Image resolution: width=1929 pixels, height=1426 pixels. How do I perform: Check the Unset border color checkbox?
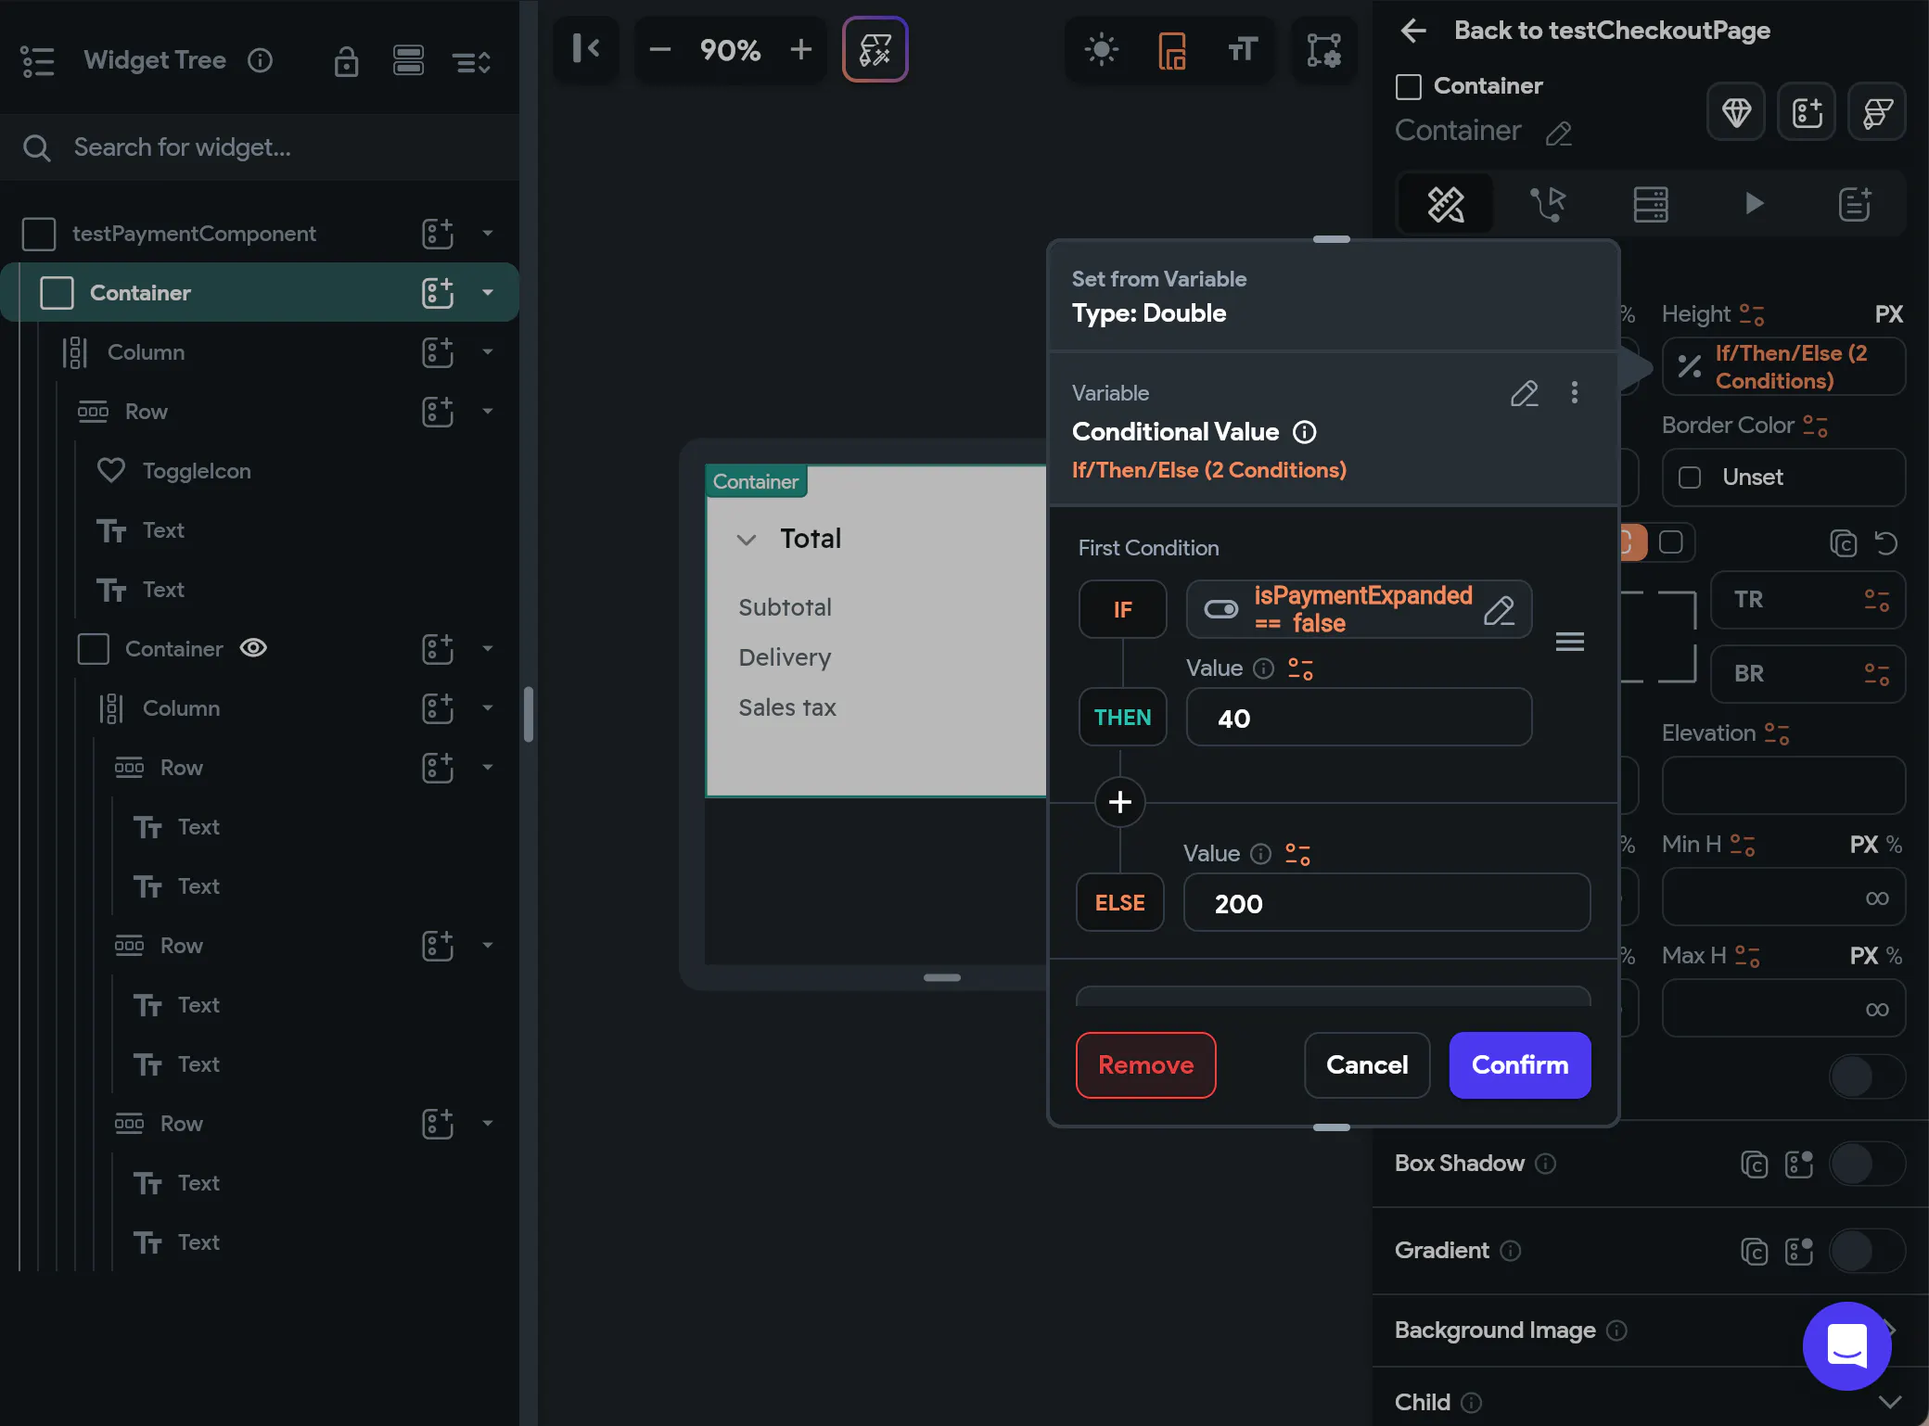click(x=1690, y=477)
